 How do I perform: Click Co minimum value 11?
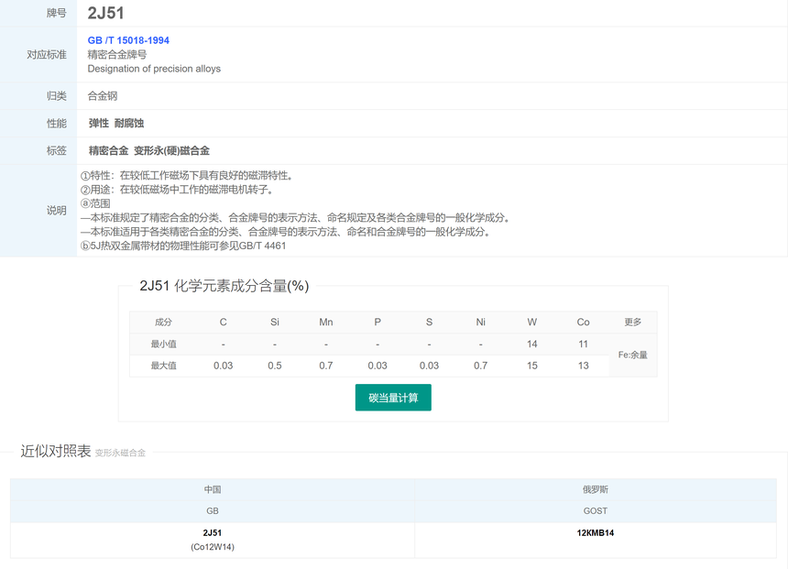(x=583, y=344)
